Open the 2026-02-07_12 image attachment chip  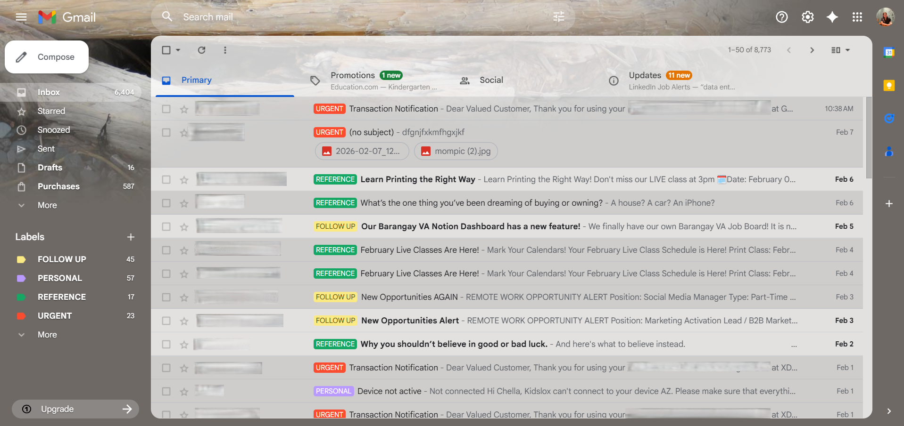[x=362, y=151]
